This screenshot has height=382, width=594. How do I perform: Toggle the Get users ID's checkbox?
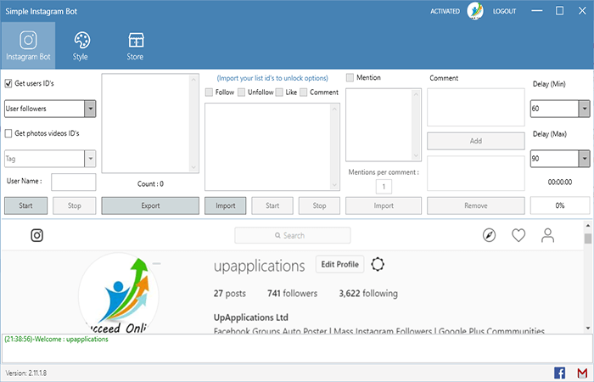pyautogui.click(x=8, y=83)
